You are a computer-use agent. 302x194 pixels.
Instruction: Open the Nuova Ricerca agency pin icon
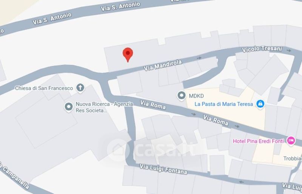click(x=69, y=107)
